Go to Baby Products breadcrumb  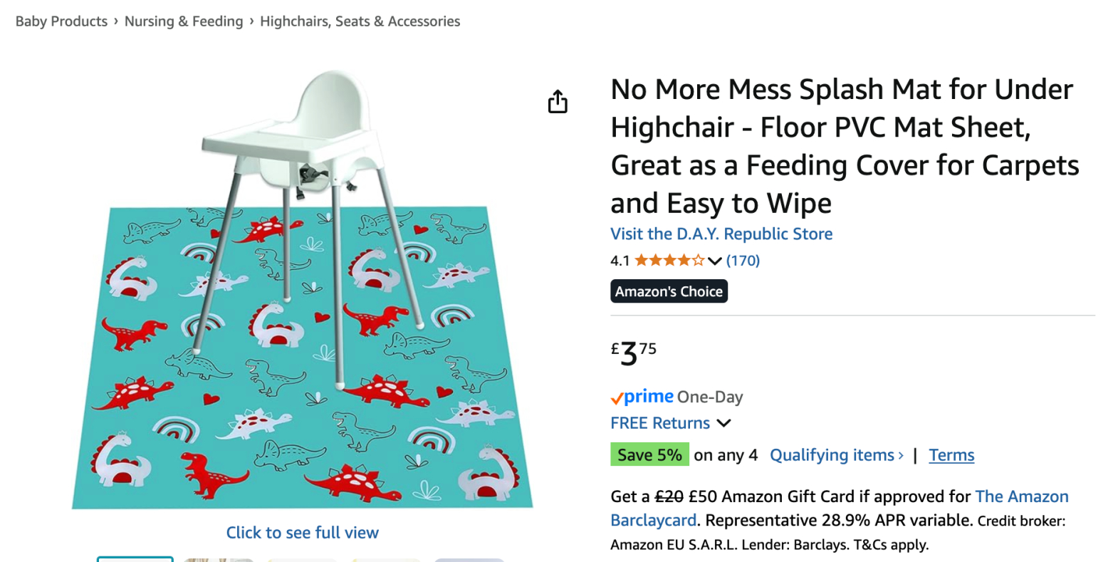pos(61,21)
